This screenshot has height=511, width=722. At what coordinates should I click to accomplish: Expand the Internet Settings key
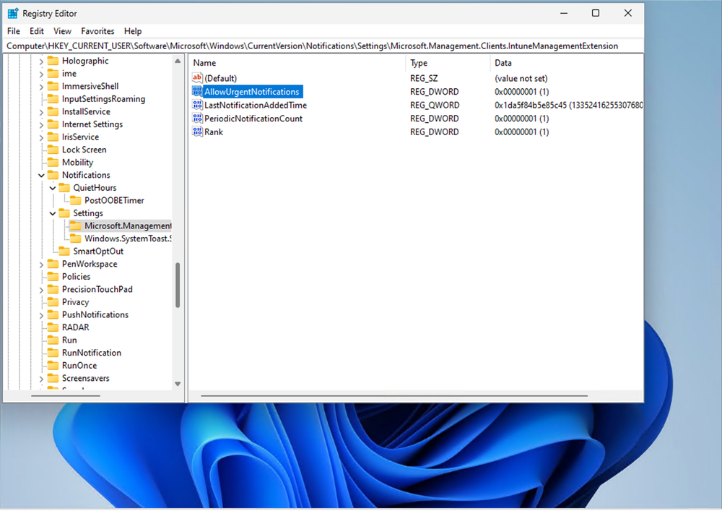point(41,124)
